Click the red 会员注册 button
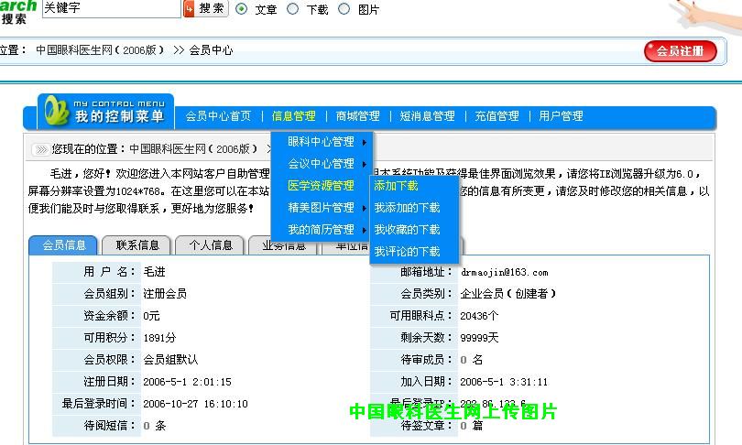742x445 pixels. point(680,51)
